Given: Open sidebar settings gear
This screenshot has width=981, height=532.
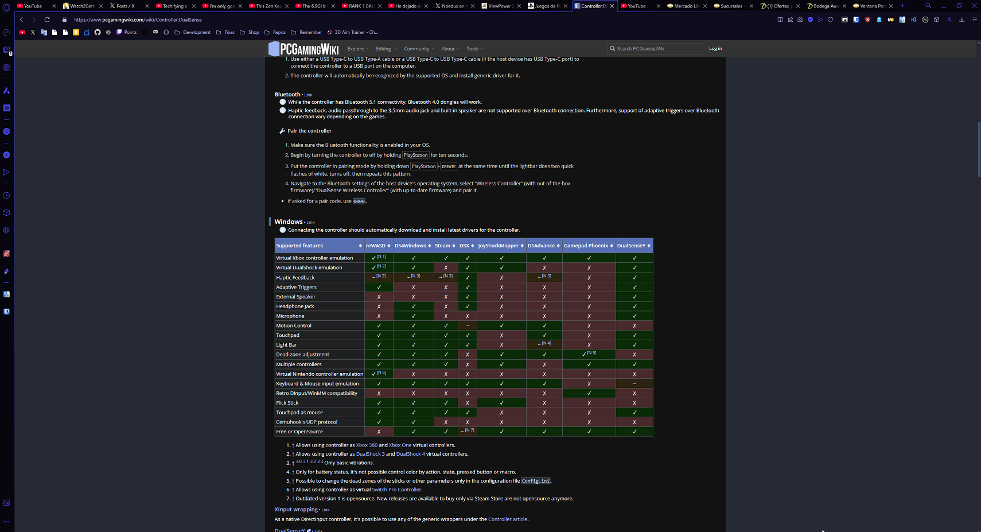Looking at the screenshot, I should (7, 230).
